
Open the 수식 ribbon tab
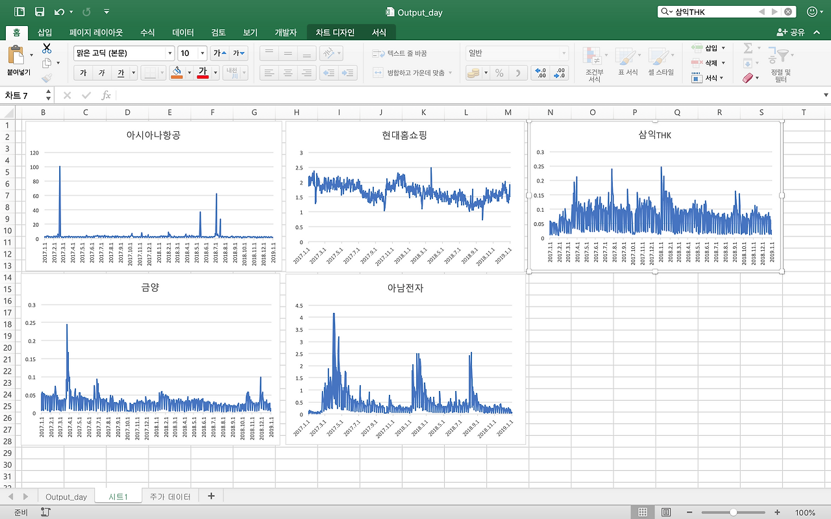tap(147, 32)
